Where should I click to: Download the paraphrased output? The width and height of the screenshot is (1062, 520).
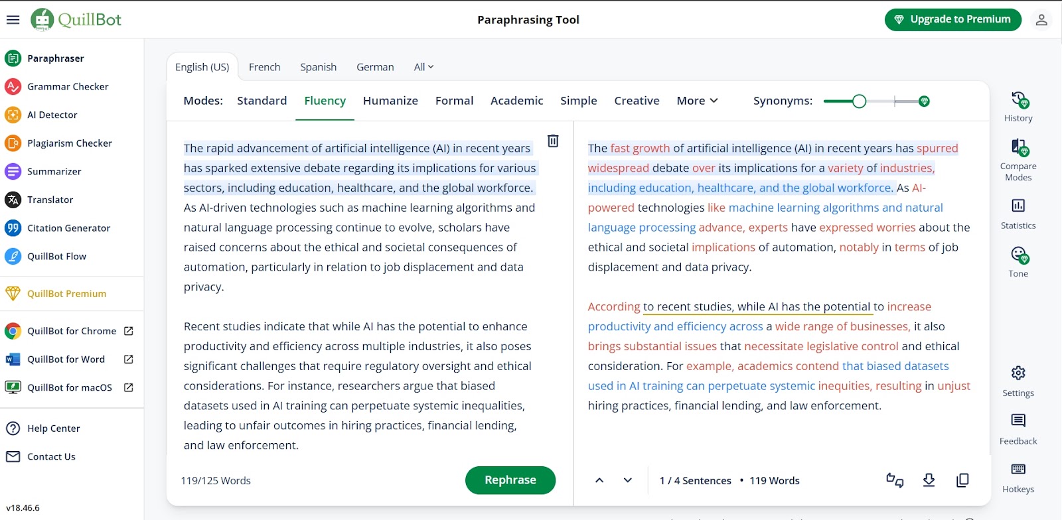click(x=929, y=480)
